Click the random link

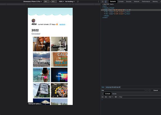[x=62, y=24]
